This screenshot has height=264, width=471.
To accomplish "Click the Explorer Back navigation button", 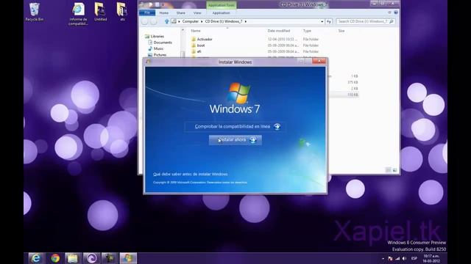I will click(x=145, y=21).
